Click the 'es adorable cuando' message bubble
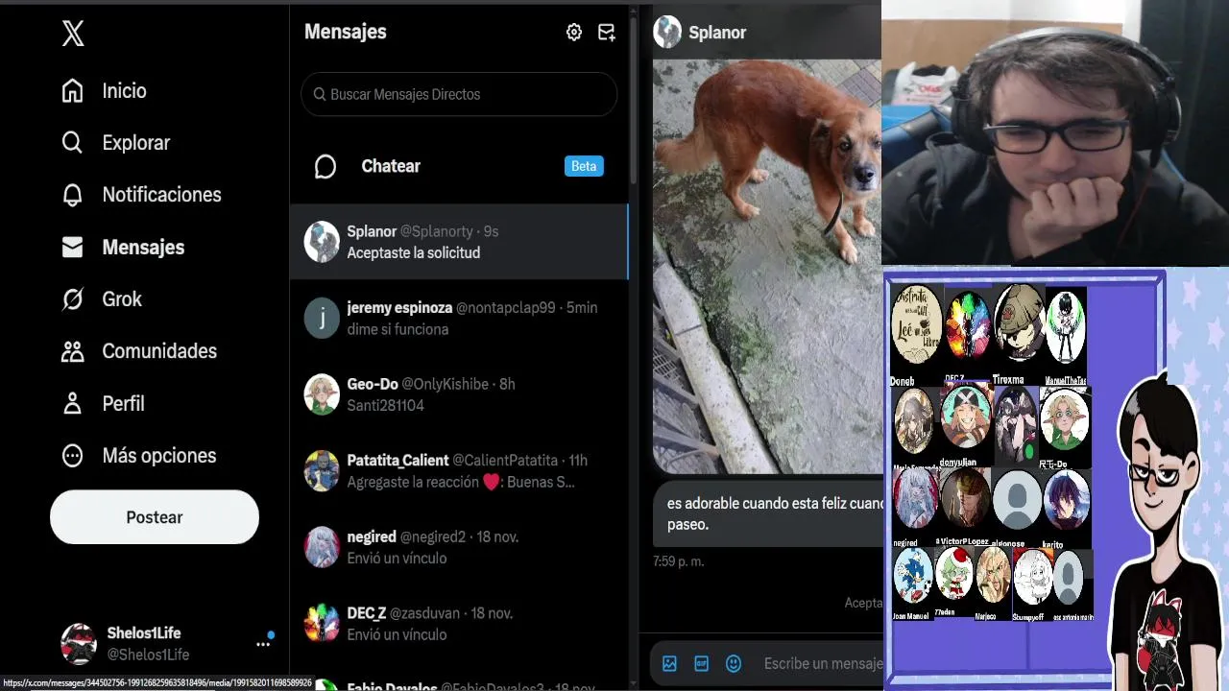 [767, 514]
